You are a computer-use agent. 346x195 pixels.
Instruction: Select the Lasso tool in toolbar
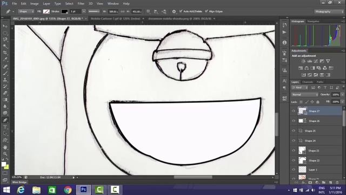click(5, 40)
